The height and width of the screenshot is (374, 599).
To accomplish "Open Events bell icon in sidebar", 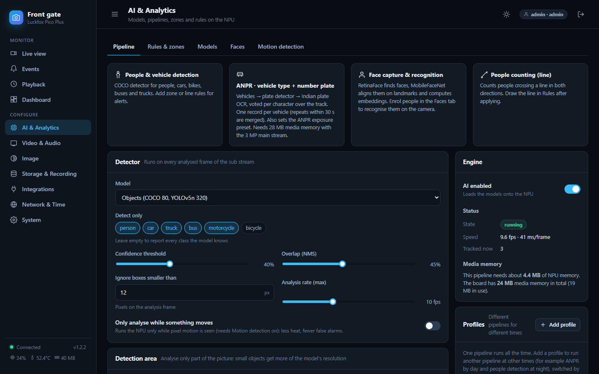I will (x=14, y=69).
